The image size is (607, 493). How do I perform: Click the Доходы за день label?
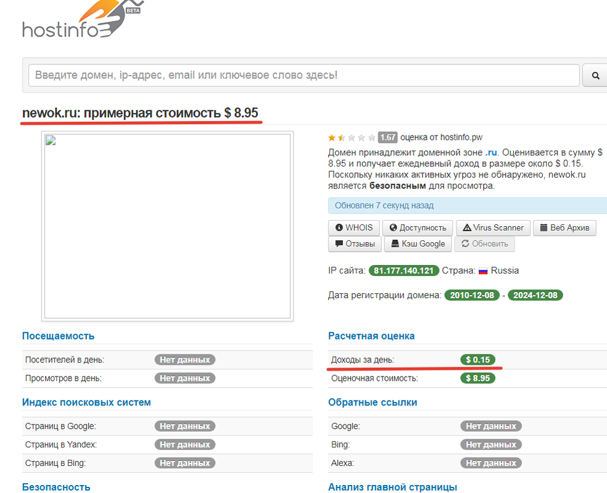tap(362, 360)
